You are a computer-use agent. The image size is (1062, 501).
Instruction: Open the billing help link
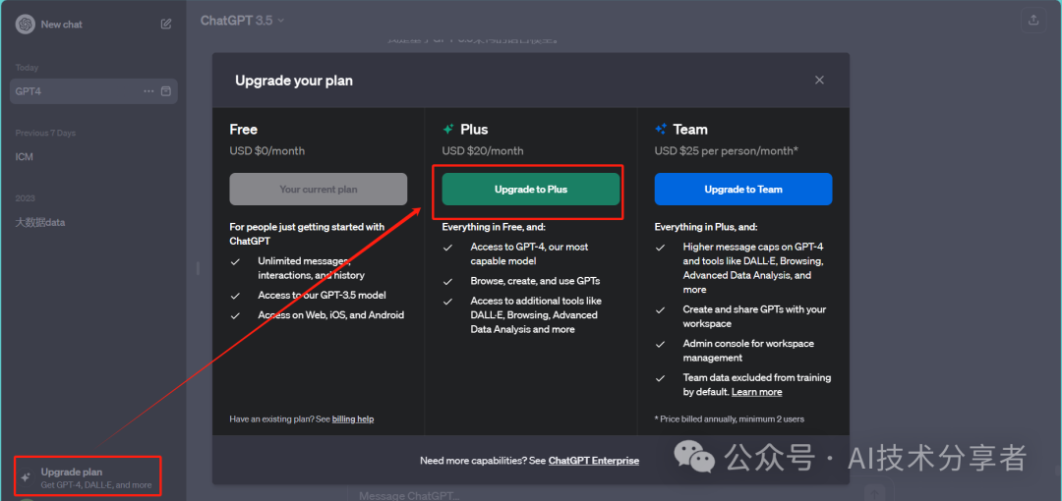pos(353,419)
